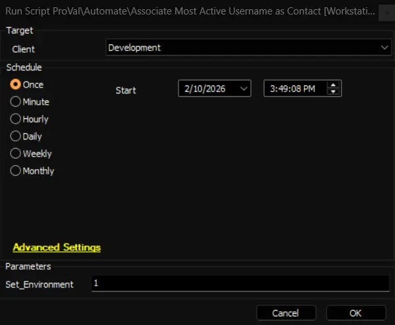This screenshot has width=395, height=325.
Task: Select the Once schedule option
Action: [x=16, y=85]
